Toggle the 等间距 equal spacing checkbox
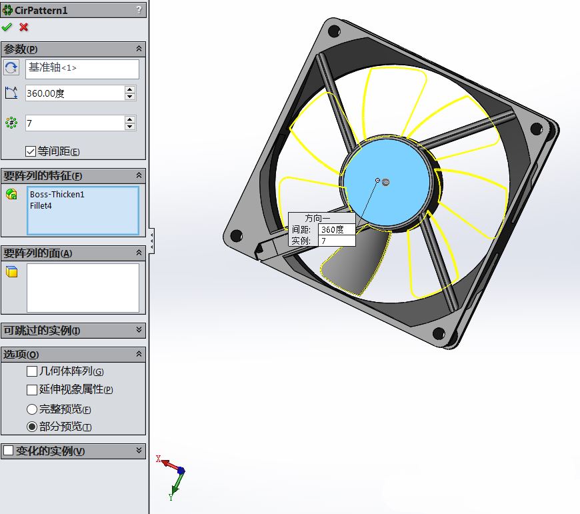This screenshot has height=514, width=580. (31, 151)
